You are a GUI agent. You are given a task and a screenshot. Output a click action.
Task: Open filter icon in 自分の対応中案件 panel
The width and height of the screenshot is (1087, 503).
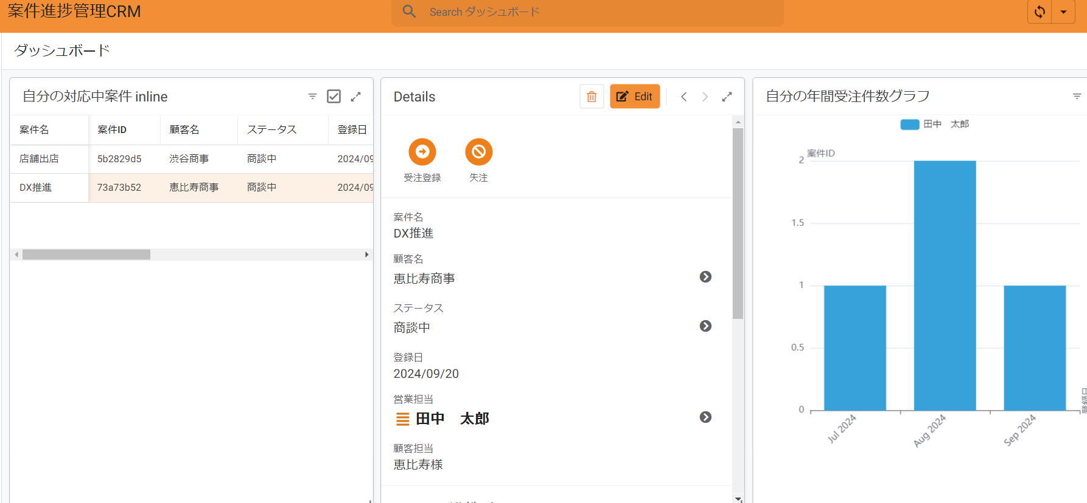click(x=312, y=97)
